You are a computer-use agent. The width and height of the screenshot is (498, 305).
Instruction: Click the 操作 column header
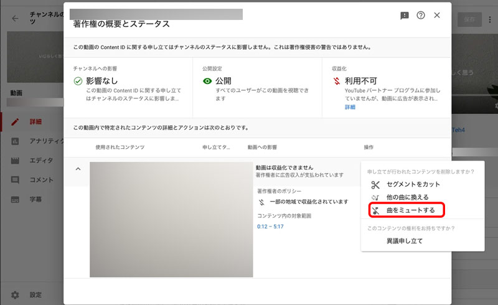tap(369, 148)
